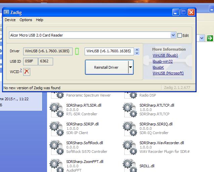The height and width of the screenshot is (172, 214).
Task: Click the SDRSharp.WavRecorder.dll file name
Action: point(162,143)
